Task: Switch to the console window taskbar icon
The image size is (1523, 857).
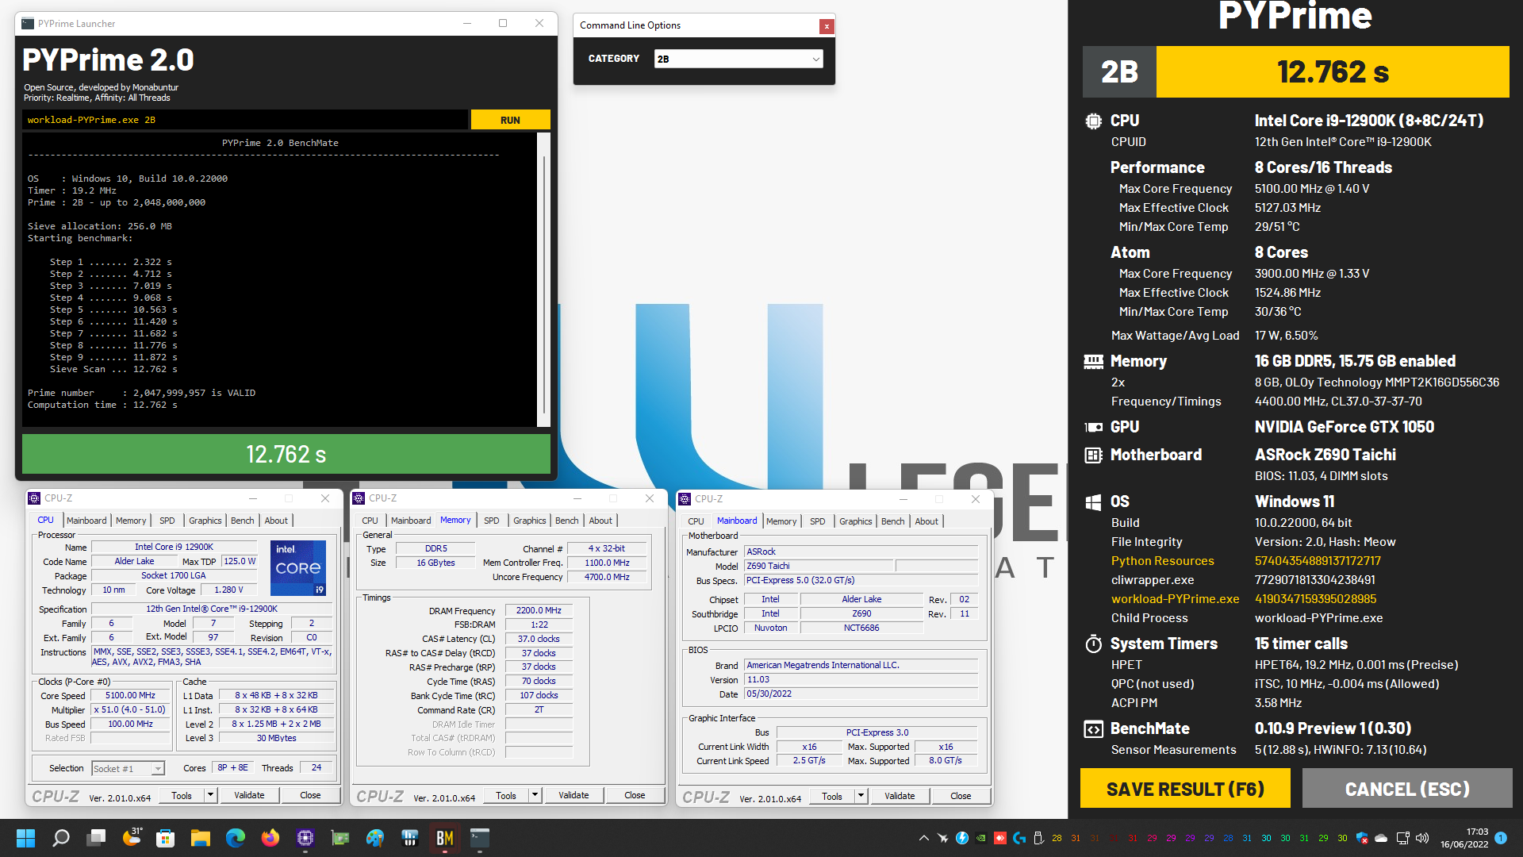Action: pos(480,838)
